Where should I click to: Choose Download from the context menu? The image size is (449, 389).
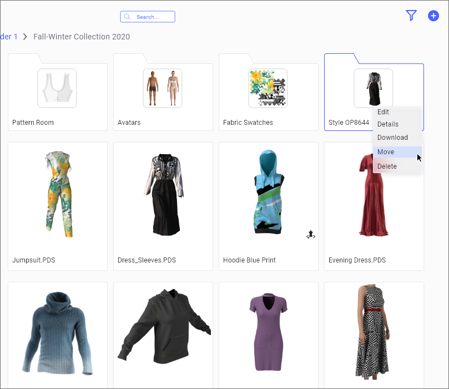coord(392,138)
